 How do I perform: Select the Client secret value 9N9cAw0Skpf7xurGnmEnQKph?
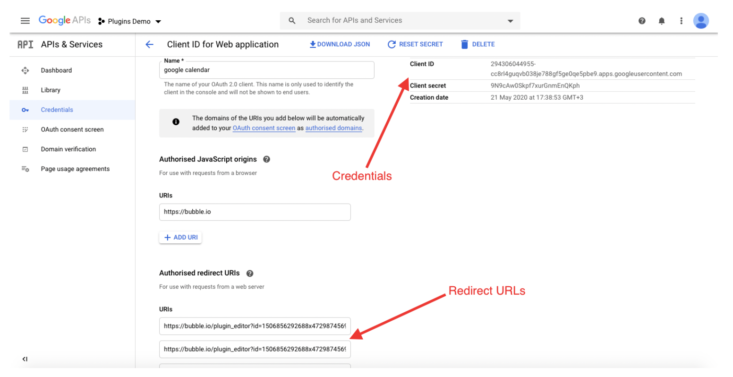point(535,86)
